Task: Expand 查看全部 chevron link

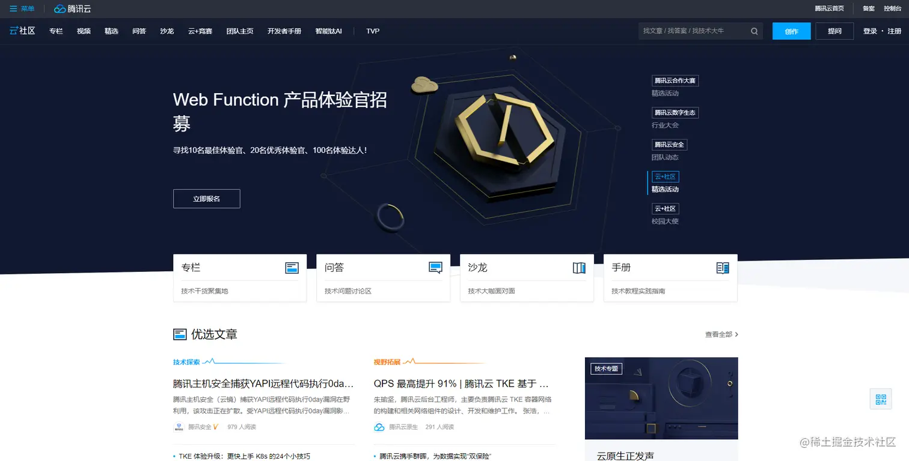Action: [x=721, y=334]
